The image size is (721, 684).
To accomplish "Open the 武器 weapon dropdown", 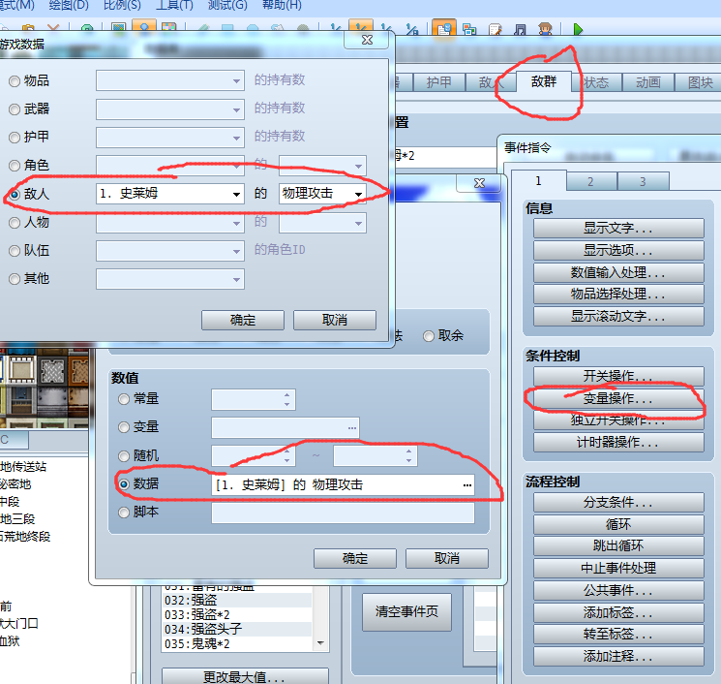I will 169,109.
